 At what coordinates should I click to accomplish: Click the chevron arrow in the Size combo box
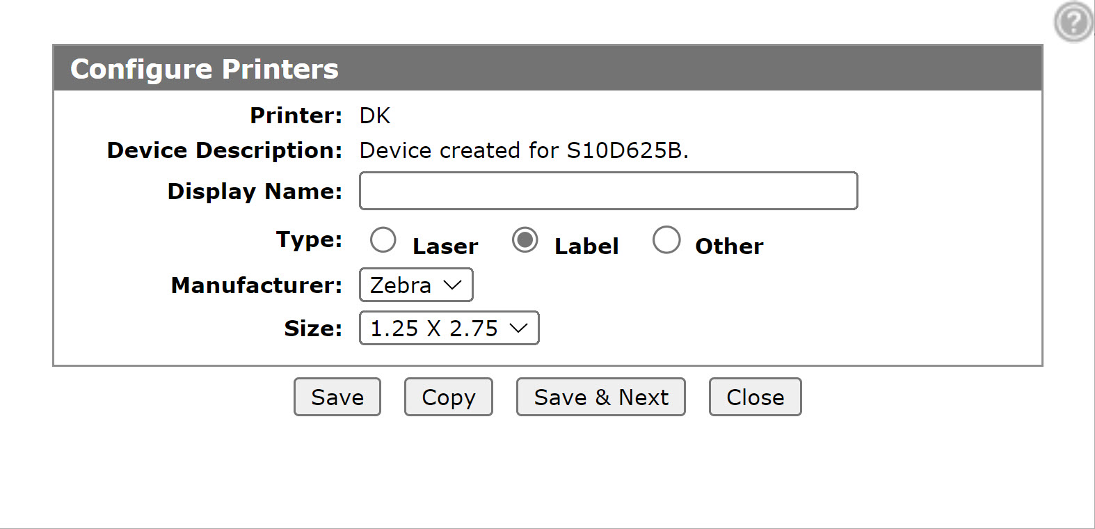coord(518,329)
